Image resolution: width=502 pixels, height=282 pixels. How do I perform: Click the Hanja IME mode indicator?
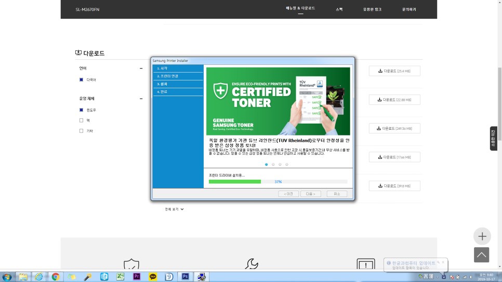coord(431,276)
